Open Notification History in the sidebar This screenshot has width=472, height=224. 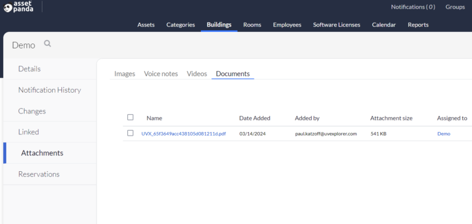point(50,90)
